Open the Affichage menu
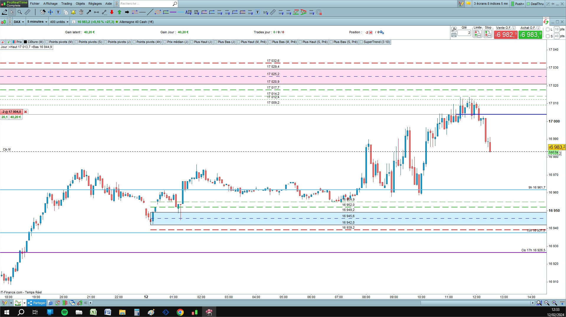 point(50,4)
